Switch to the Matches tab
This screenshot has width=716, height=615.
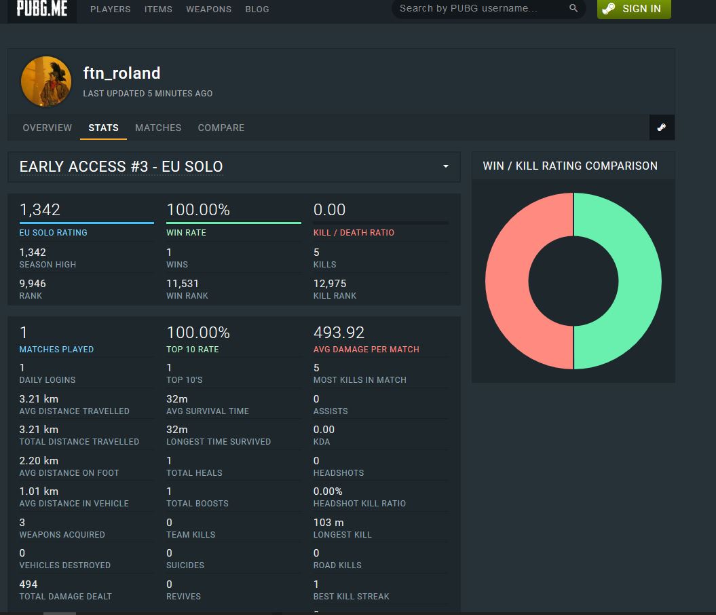coord(158,128)
